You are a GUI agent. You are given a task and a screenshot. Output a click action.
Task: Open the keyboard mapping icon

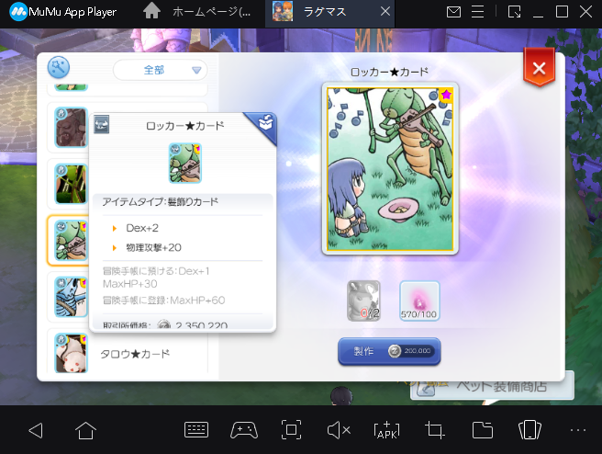click(x=196, y=430)
